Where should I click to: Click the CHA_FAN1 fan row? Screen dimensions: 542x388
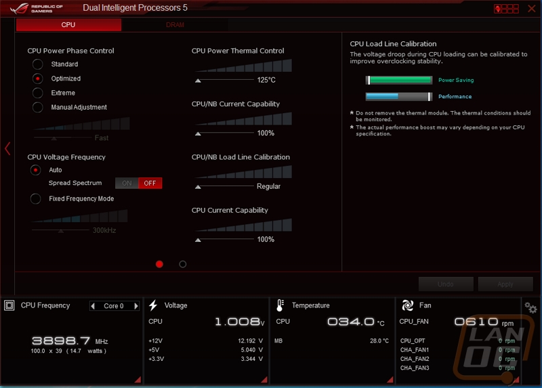[457, 350]
